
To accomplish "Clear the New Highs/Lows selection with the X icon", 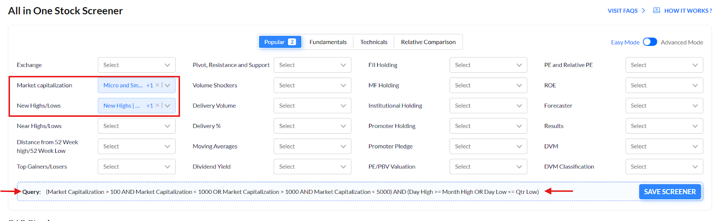I will click(x=157, y=106).
